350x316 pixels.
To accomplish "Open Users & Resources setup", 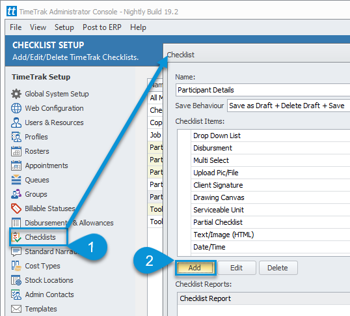I will click(54, 122).
